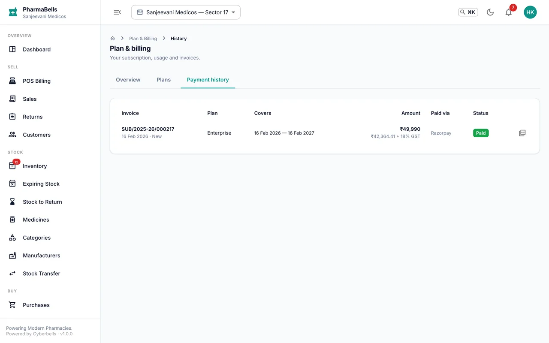Go to Purchases page
Viewport: 549px width, 343px height.
click(x=50, y=305)
